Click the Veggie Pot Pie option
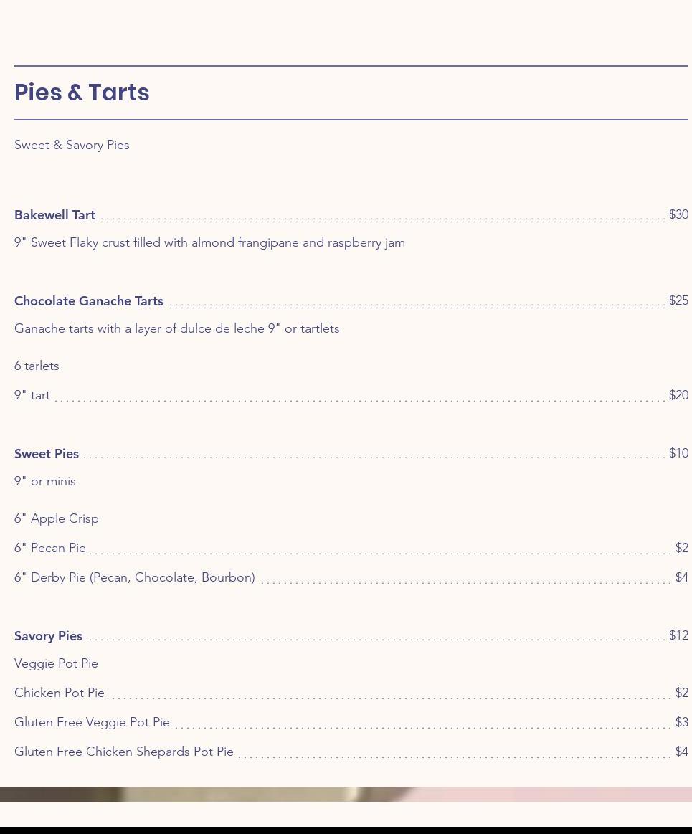The width and height of the screenshot is (692, 834). click(56, 663)
